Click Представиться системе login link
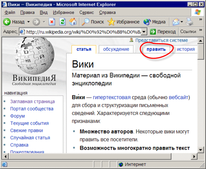Image resolution: width=206 pixels, height=169 pixels. click(x=162, y=40)
